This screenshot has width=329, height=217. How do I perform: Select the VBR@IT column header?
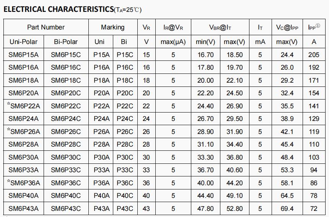point(220,27)
